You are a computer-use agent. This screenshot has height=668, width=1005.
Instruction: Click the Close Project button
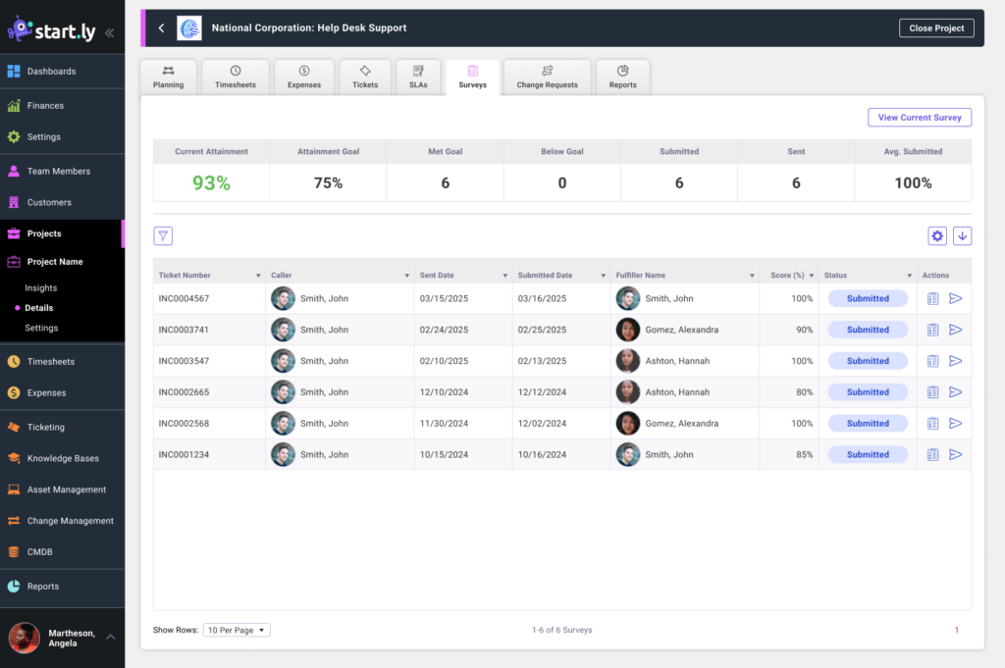tap(936, 28)
